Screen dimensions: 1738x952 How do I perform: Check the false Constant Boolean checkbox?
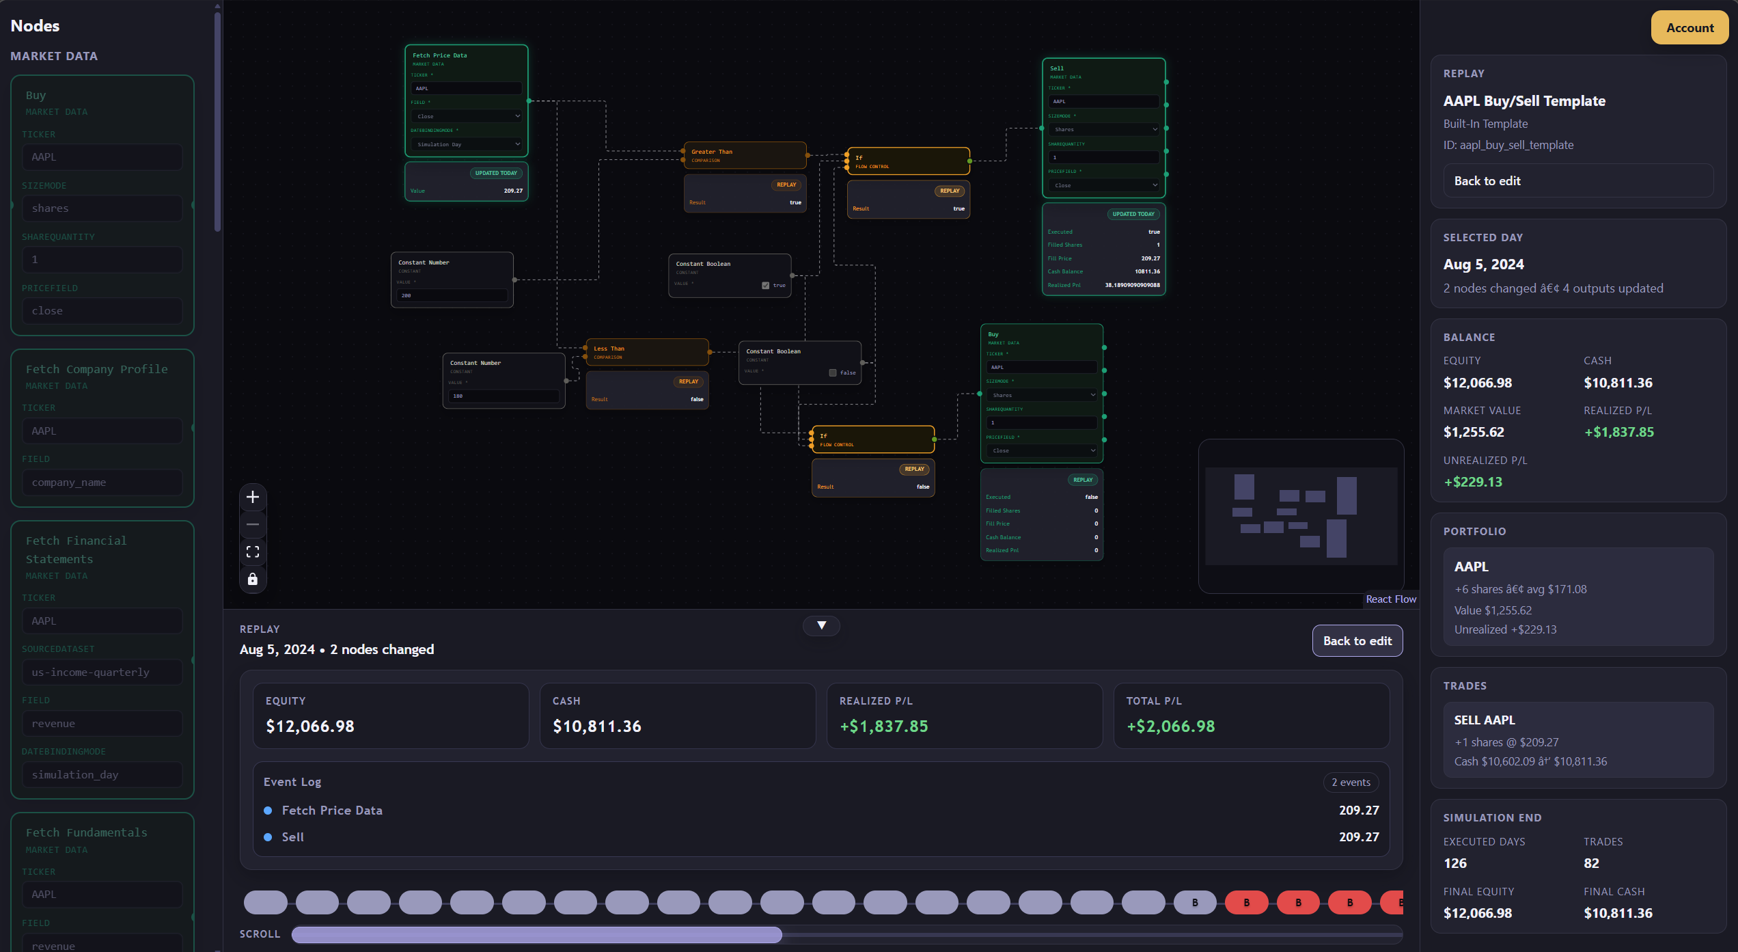(832, 372)
